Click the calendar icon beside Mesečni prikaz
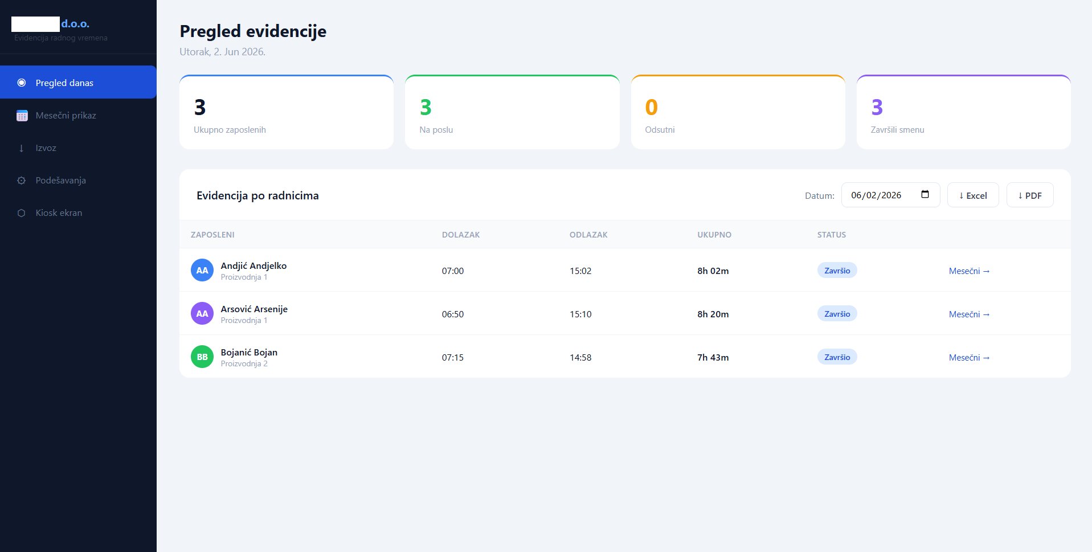The height and width of the screenshot is (552, 1092). (x=22, y=116)
